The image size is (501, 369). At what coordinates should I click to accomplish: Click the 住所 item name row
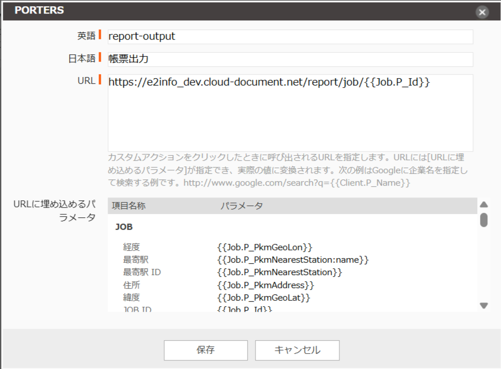coord(131,285)
